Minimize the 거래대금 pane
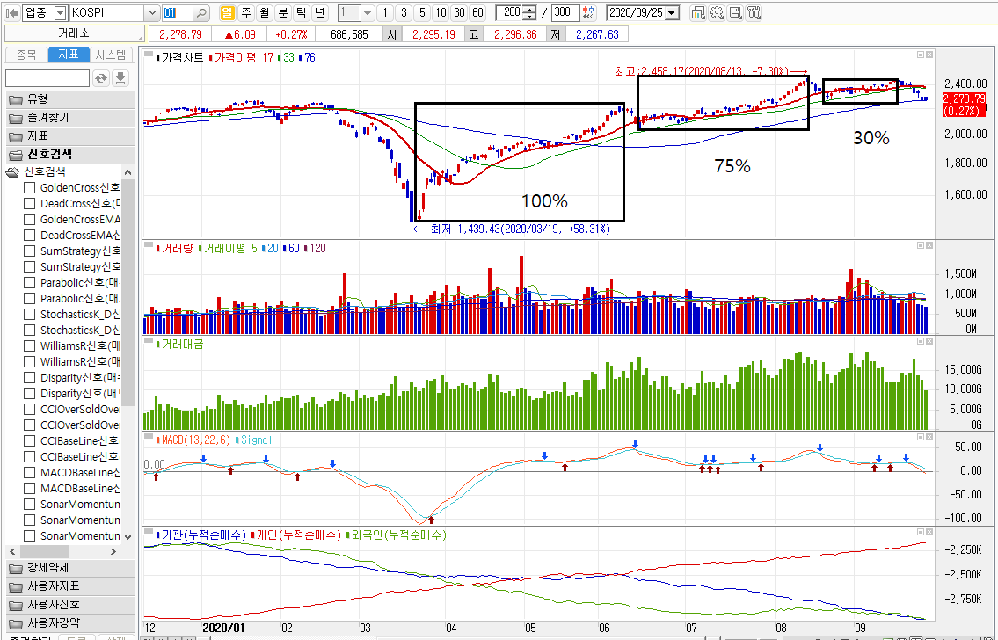Image resolution: width=998 pixels, height=640 pixels. (921, 342)
